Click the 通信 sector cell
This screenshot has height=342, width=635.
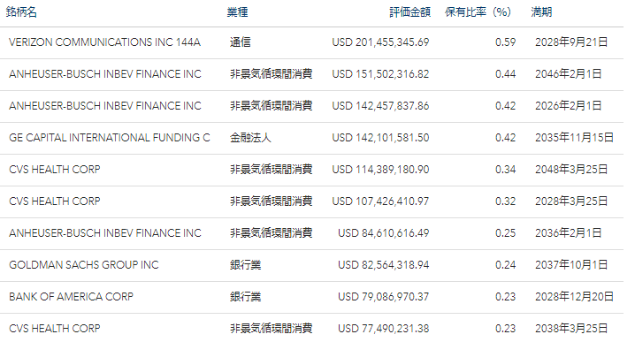(241, 42)
